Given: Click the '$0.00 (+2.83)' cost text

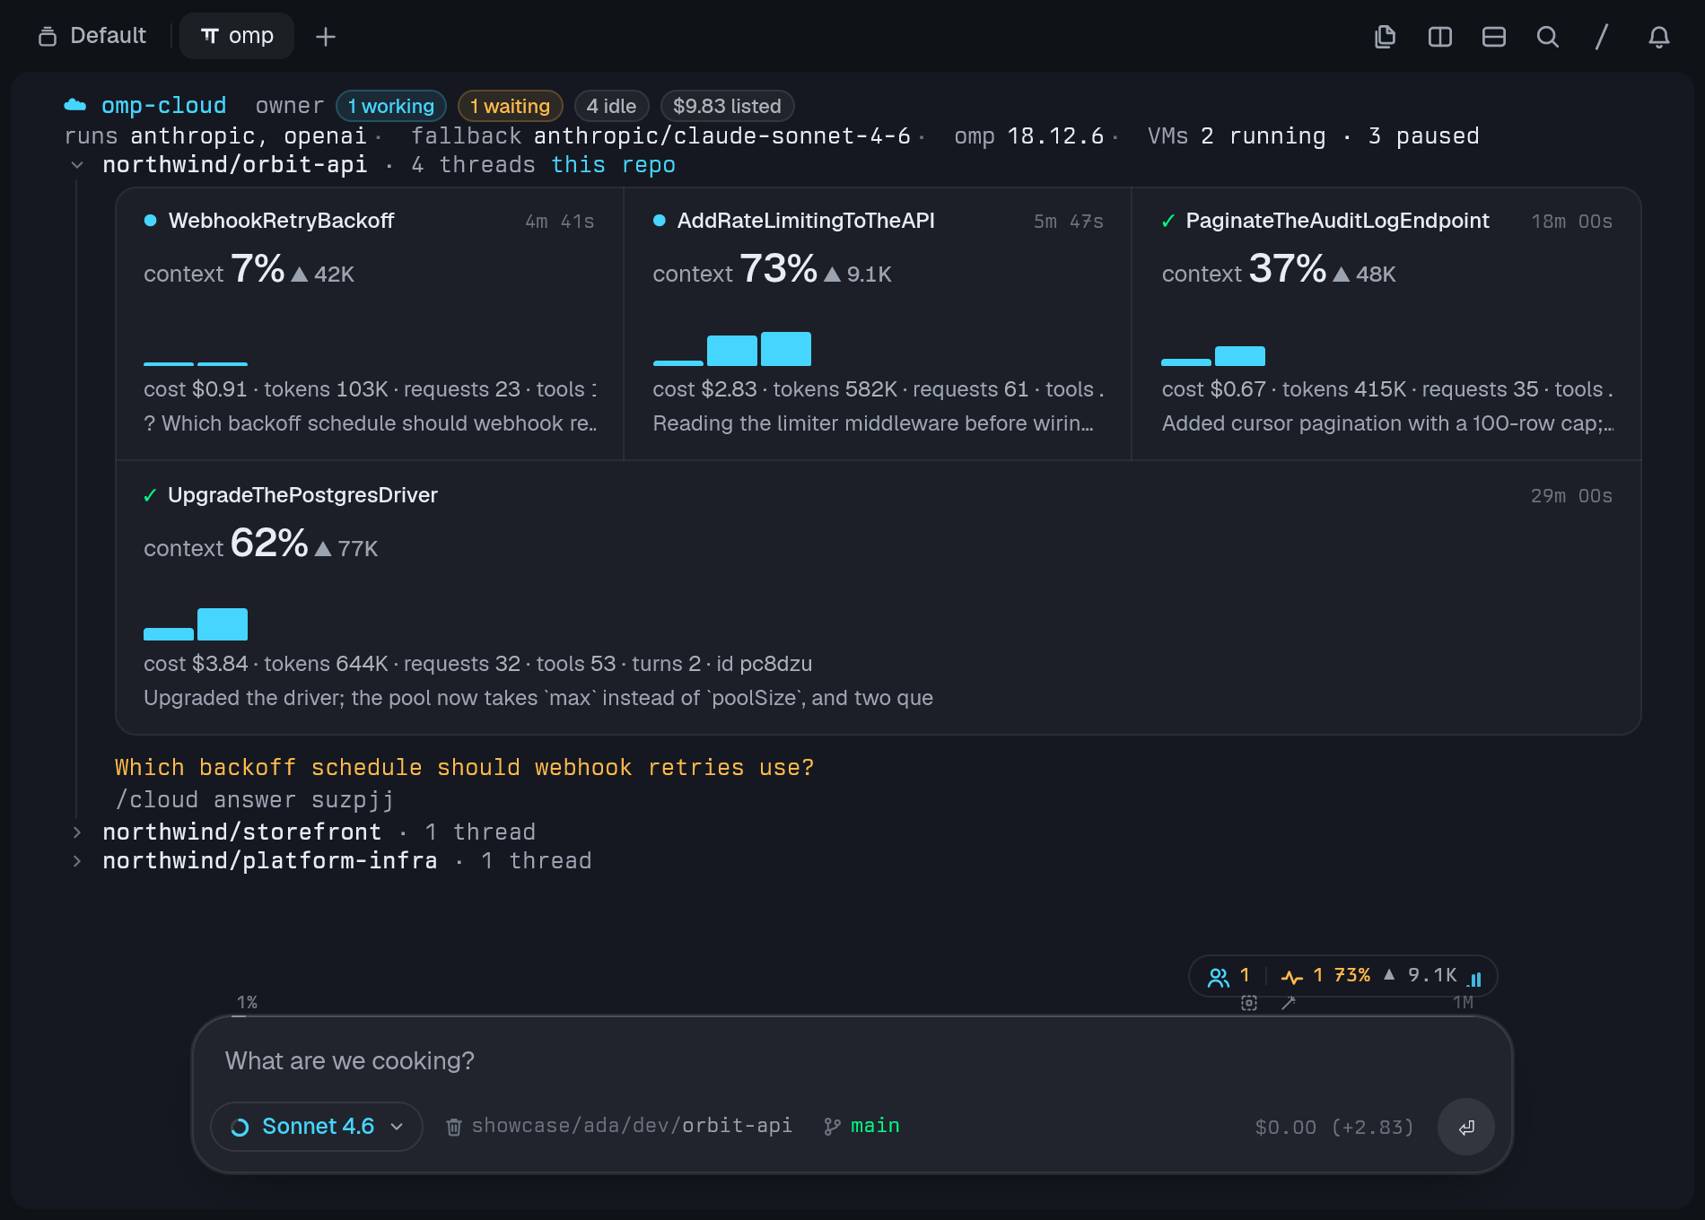Looking at the screenshot, I should [1334, 1128].
